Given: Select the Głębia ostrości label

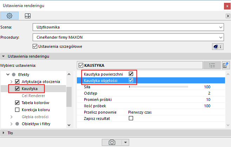Looking at the screenshot, I should [35, 117].
